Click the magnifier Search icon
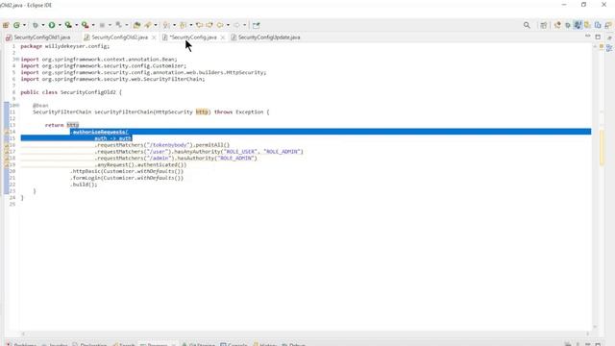The image size is (615, 346). [x=527, y=25]
